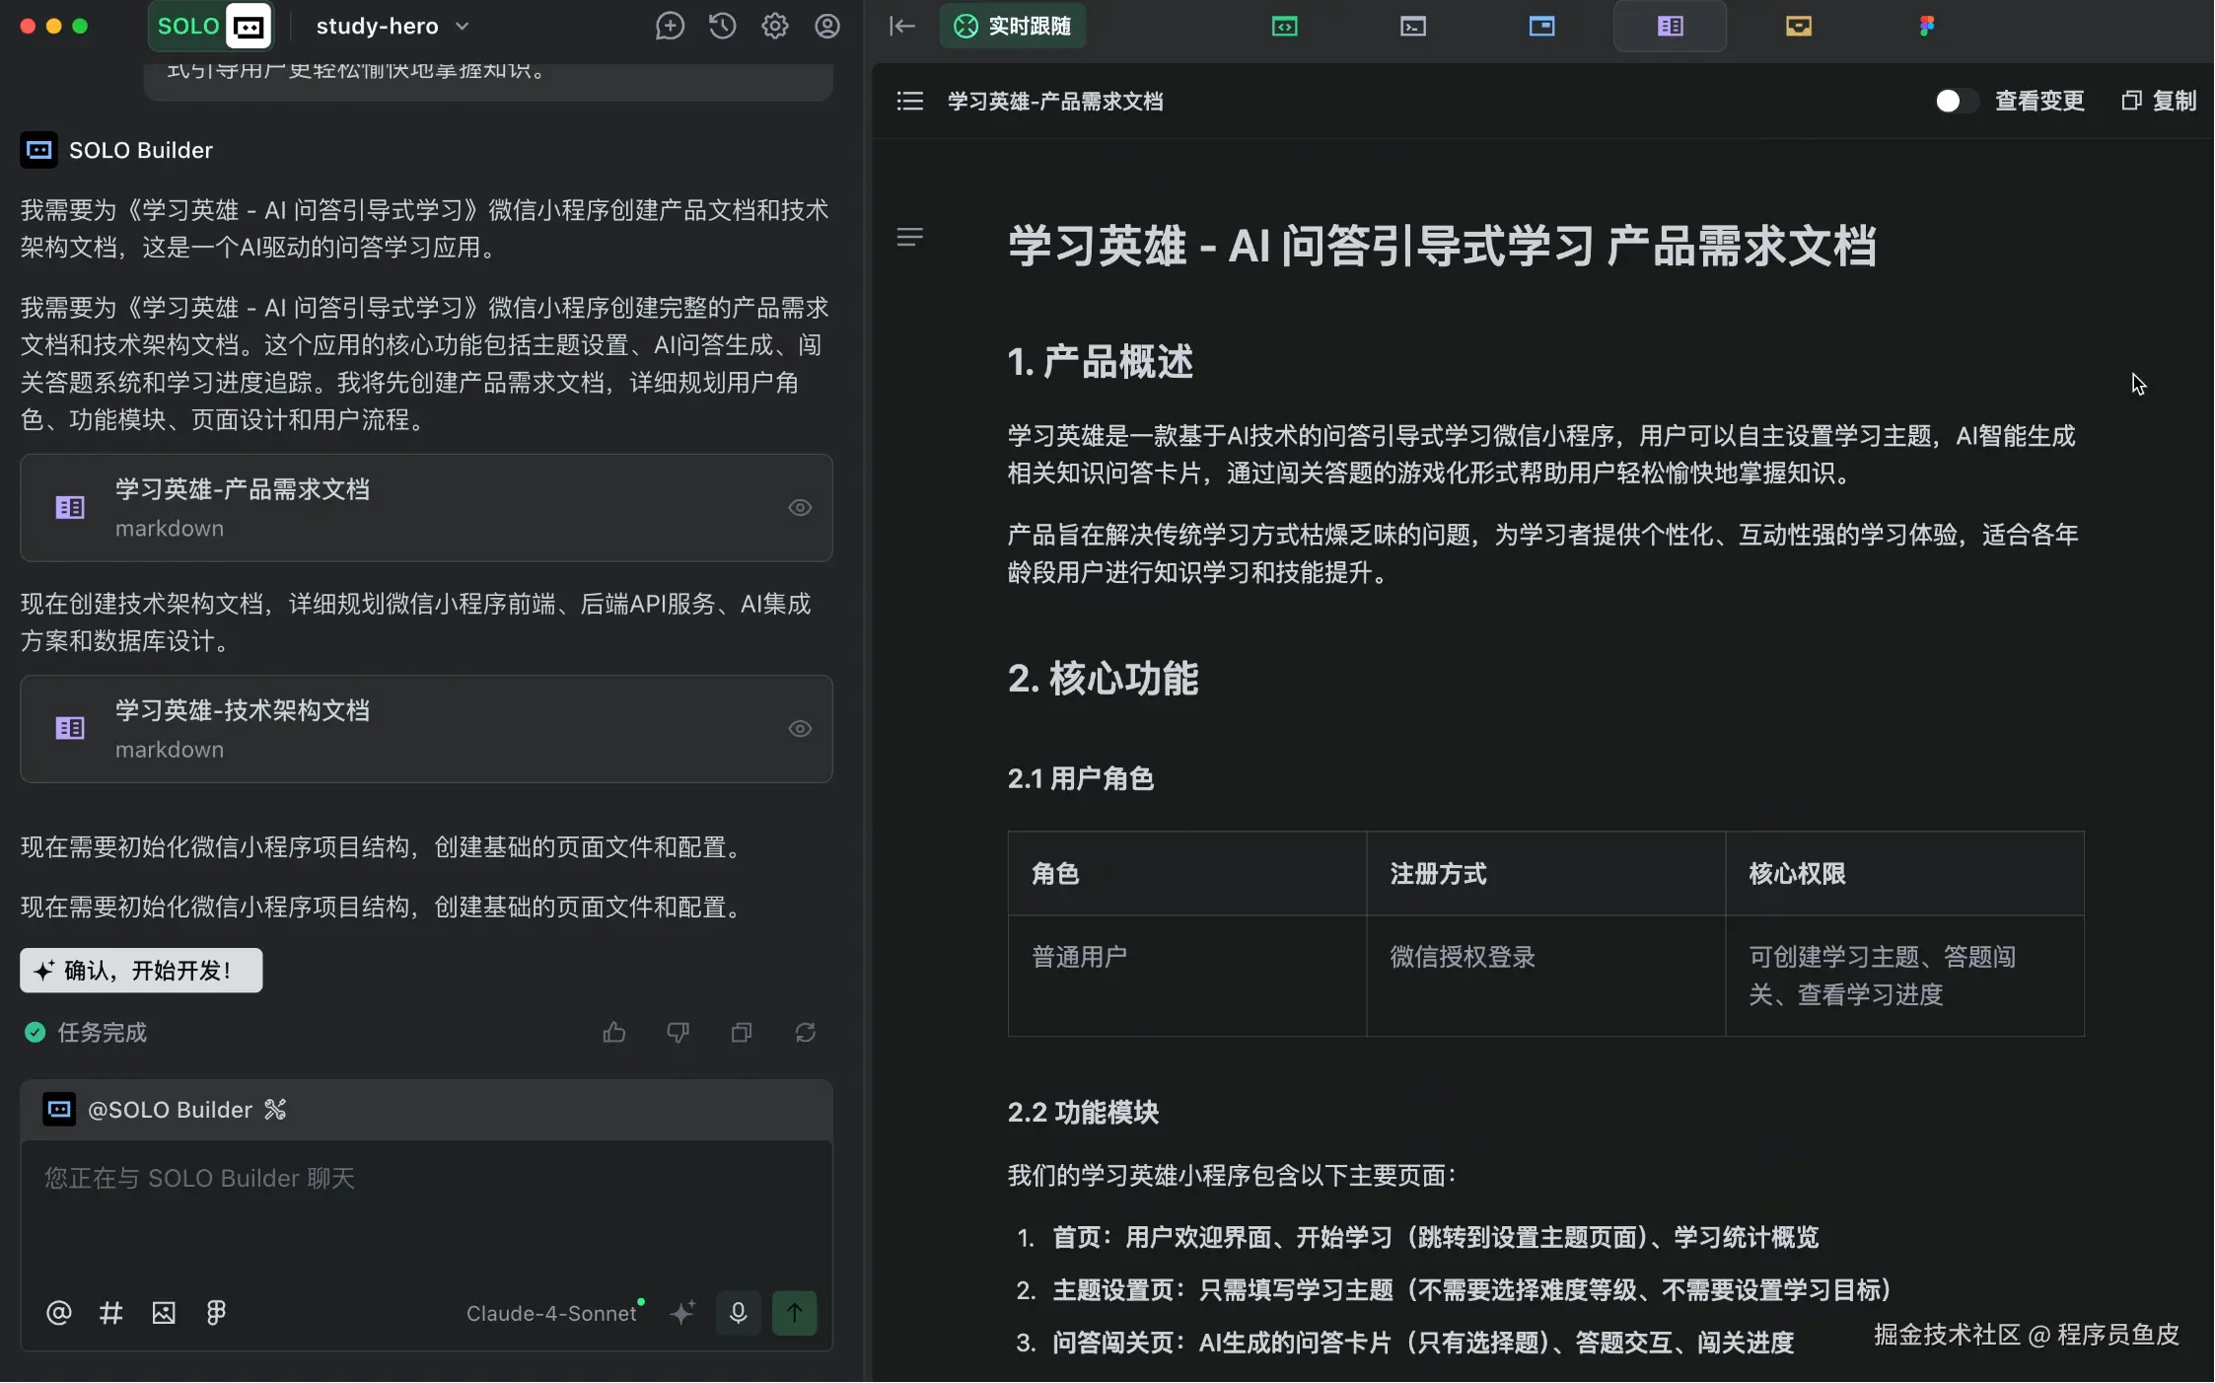Viewport: 2215px width, 1383px height.
Task: Open the settings gear in header
Action: [775, 27]
